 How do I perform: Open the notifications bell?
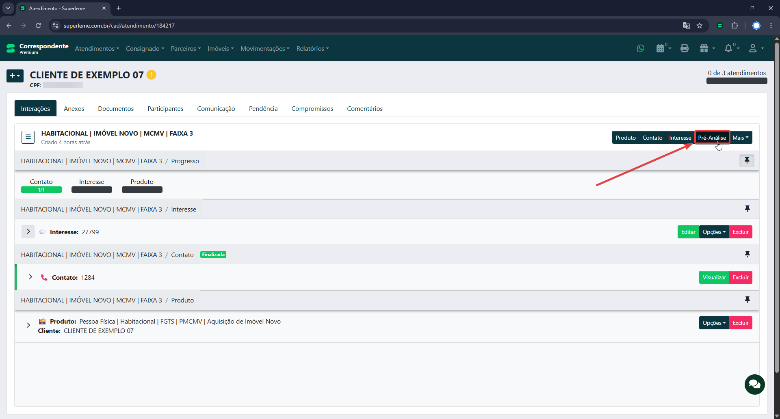728,48
